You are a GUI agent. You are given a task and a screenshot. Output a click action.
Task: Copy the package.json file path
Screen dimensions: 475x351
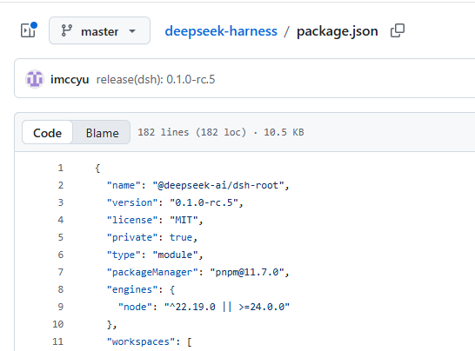[x=398, y=30]
